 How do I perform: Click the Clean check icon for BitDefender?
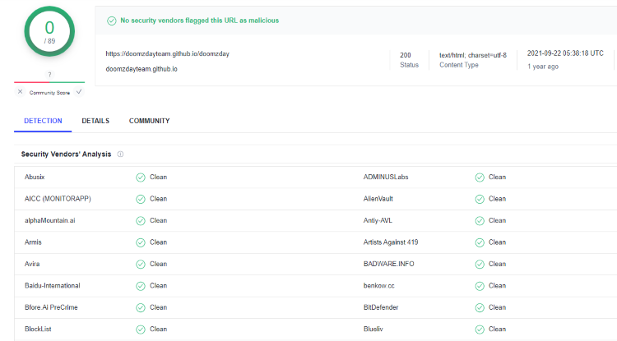point(480,307)
